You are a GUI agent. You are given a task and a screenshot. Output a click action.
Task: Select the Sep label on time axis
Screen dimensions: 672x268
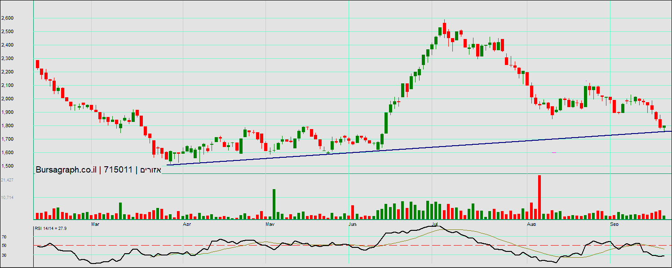[614, 223]
